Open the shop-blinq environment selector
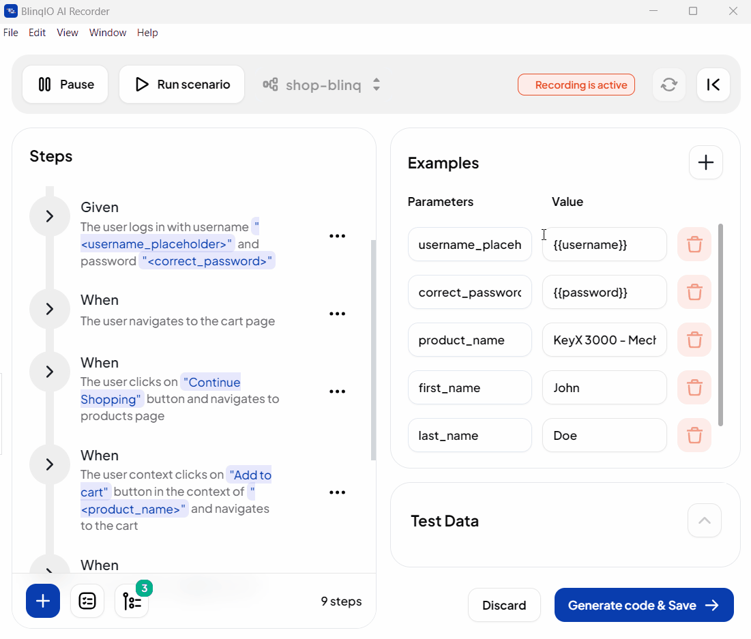Image resolution: width=751 pixels, height=639 pixels. [321, 85]
